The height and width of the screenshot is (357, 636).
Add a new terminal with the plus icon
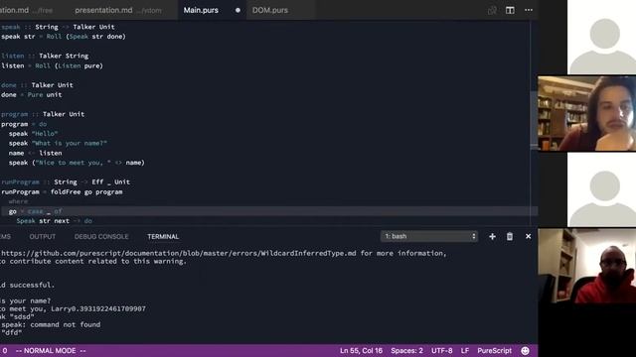(x=492, y=236)
